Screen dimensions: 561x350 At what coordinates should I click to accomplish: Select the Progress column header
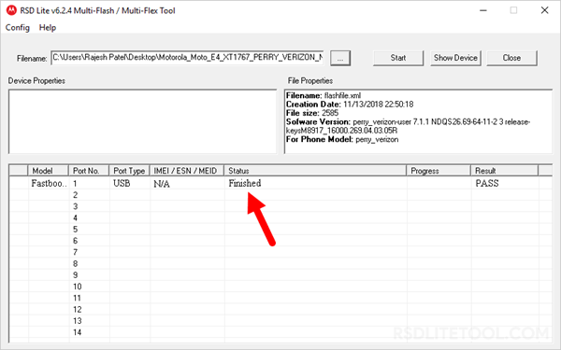point(439,171)
